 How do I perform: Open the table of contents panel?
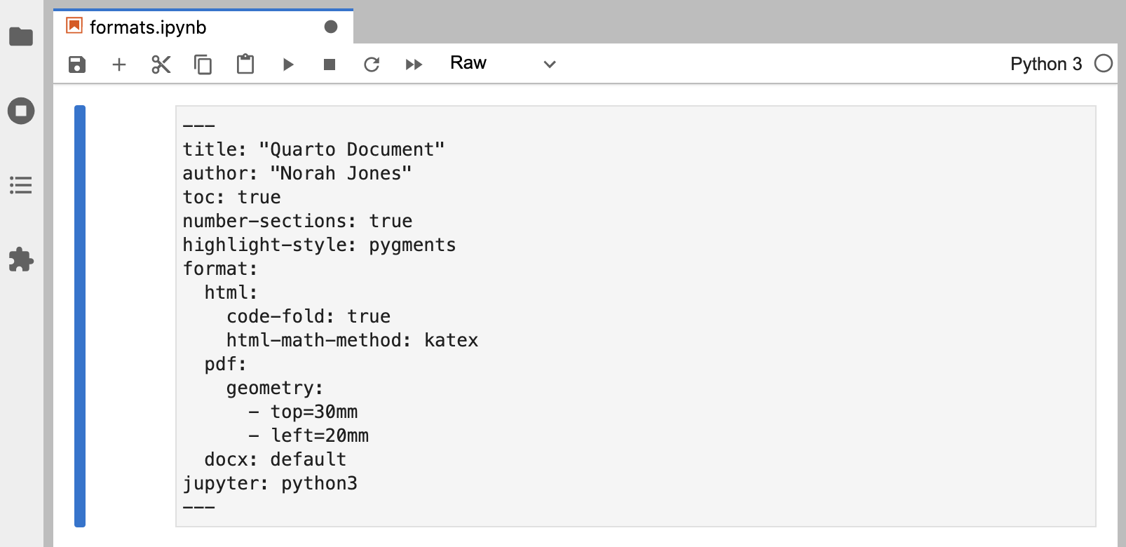[21, 185]
